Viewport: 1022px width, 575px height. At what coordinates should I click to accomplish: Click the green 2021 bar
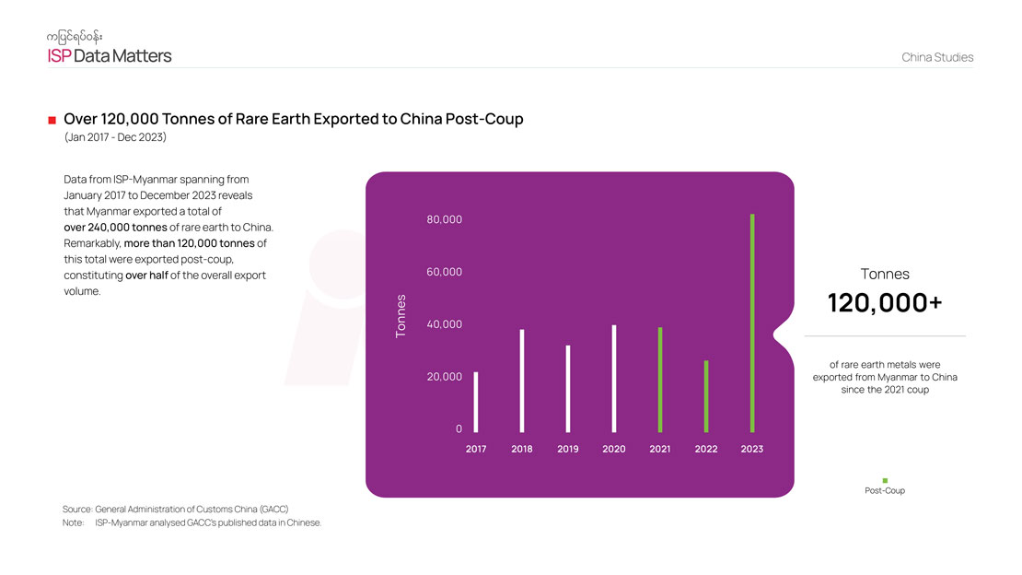[660, 380]
